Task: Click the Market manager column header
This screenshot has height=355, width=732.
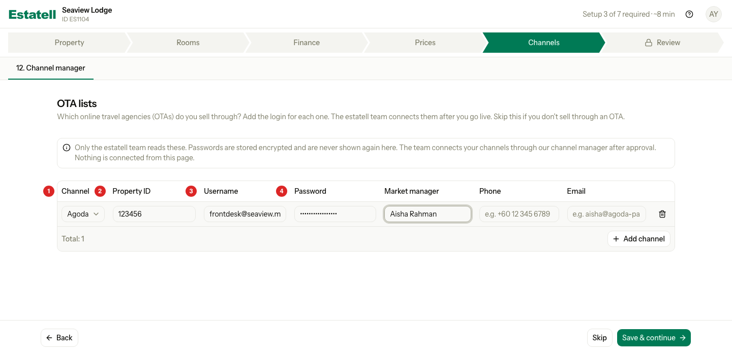Action: pos(412,191)
